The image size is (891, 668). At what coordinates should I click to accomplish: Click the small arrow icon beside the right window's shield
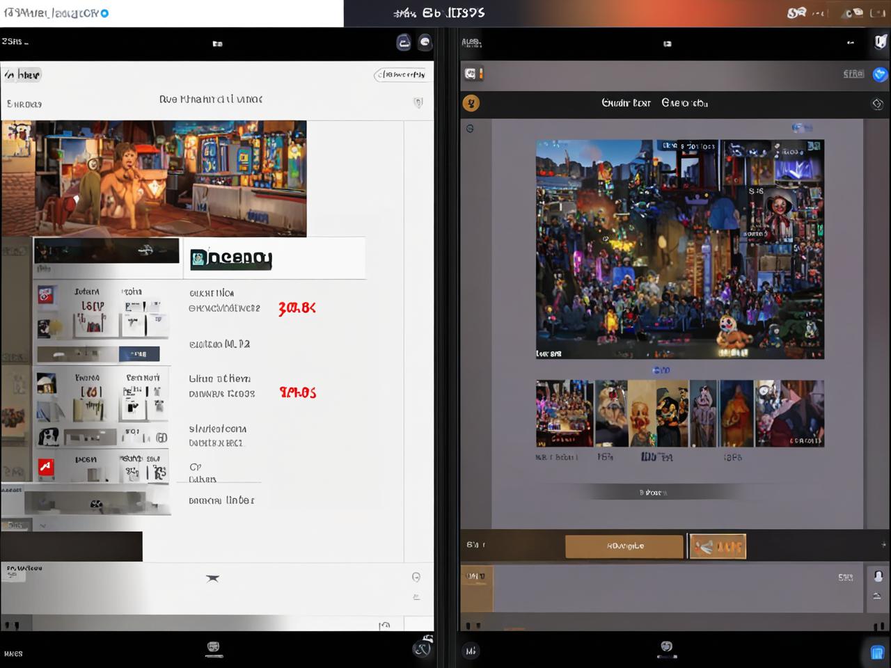pyautogui.click(x=850, y=42)
